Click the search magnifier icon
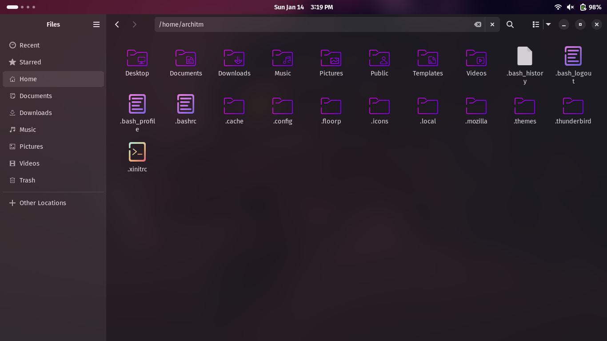Viewport: 607px width, 341px height. coord(510,24)
